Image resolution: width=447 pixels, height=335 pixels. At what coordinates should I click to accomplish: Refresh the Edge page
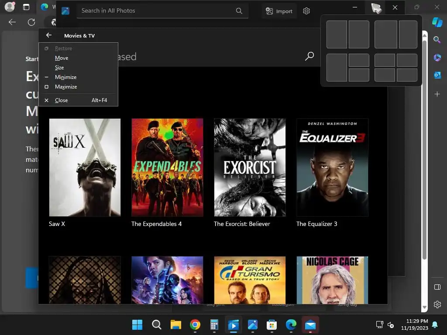point(31,22)
